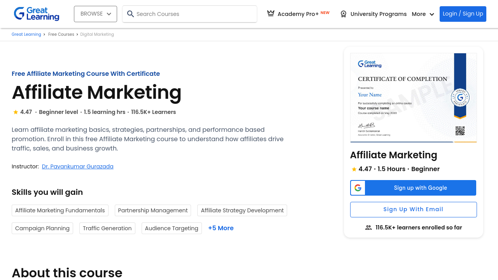Click the Beginner level text
This screenshot has width=498, height=280.
(58, 112)
